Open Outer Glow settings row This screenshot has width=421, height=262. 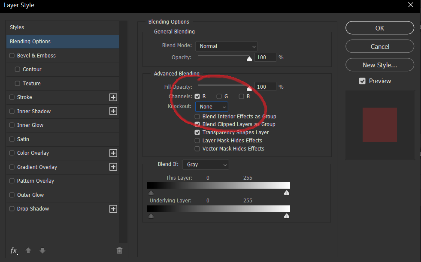click(63, 195)
